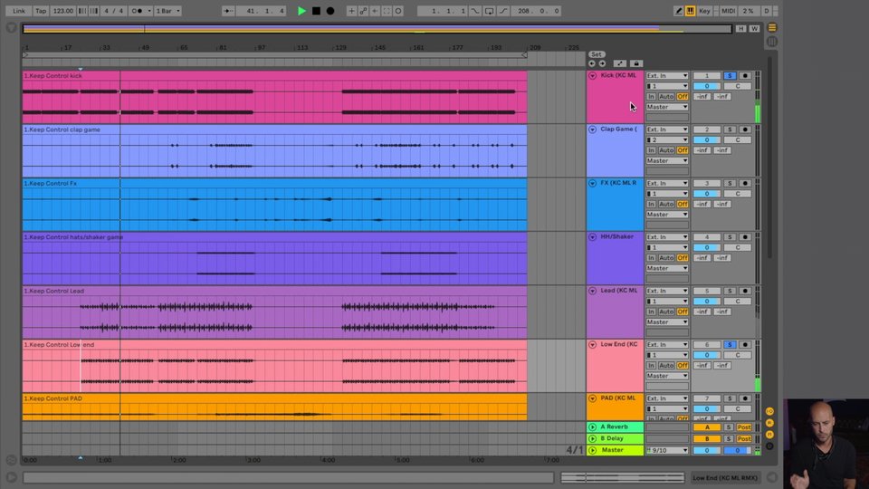Fold the HH/Shaker track
The width and height of the screenshot is (869, 489).
point(592,236)
